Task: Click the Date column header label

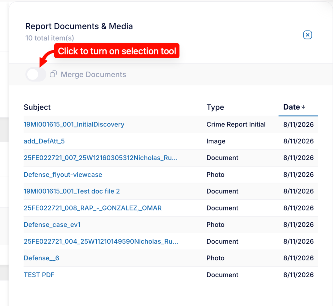Action: [292, 107]
